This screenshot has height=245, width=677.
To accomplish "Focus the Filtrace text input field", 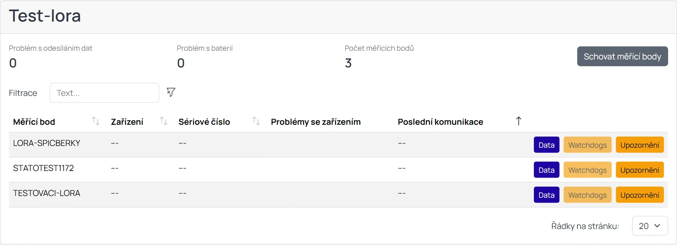I will pyautogui.click(x=104, y=93).
